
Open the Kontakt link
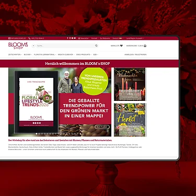94,38
